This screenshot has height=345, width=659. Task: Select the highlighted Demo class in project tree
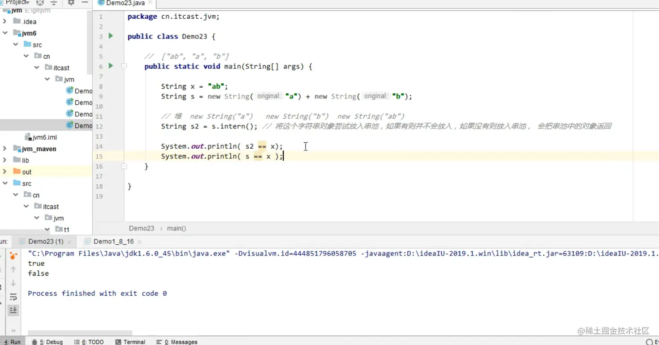[46, 125]
